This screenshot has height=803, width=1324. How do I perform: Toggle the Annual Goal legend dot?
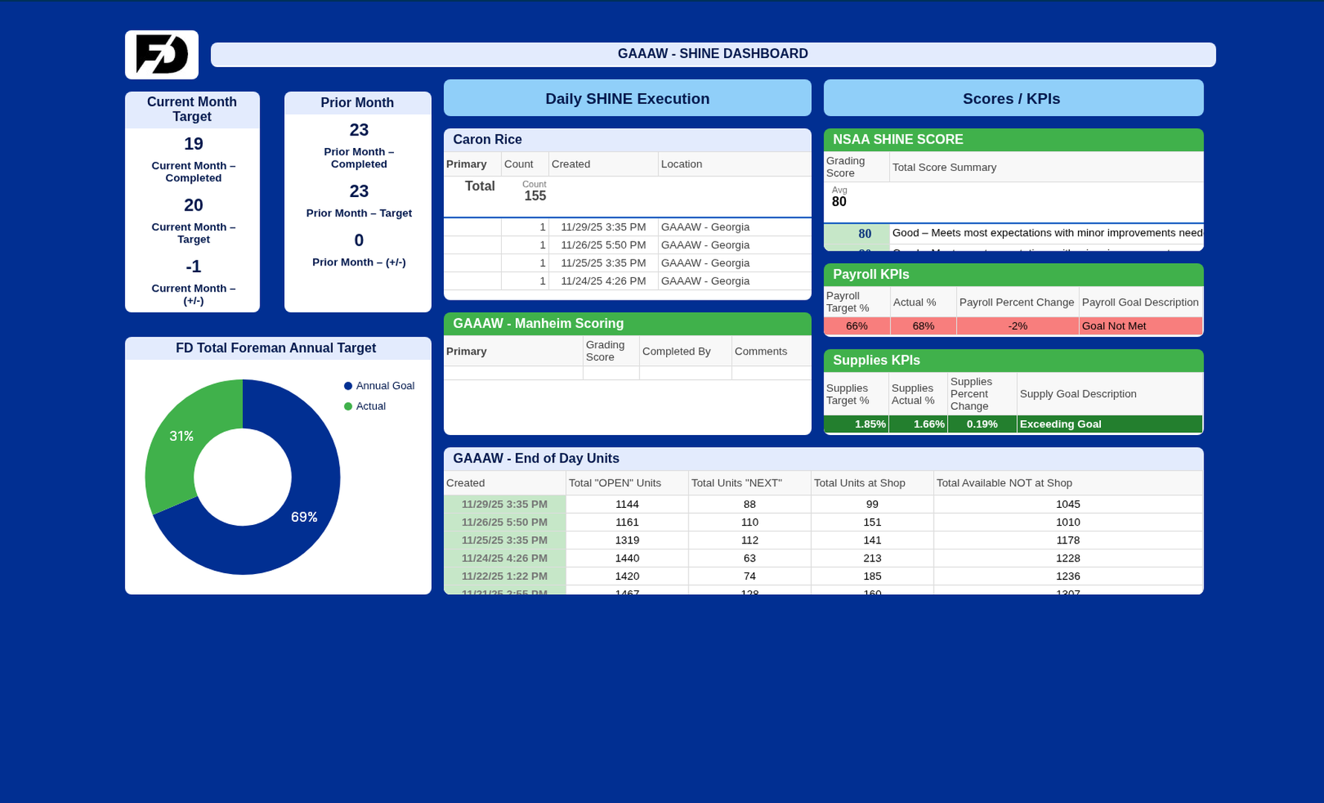[x=348, y=386]
